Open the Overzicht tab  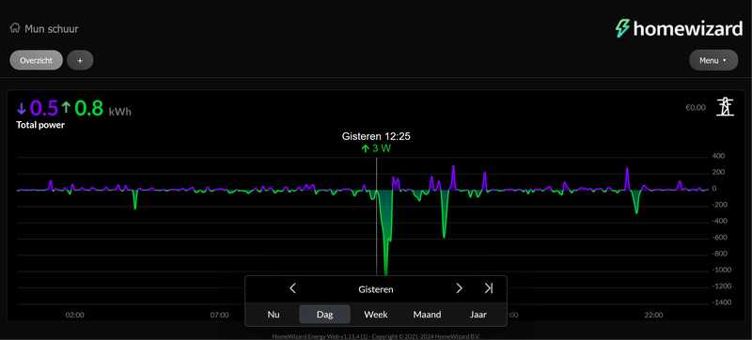point(37,60)
